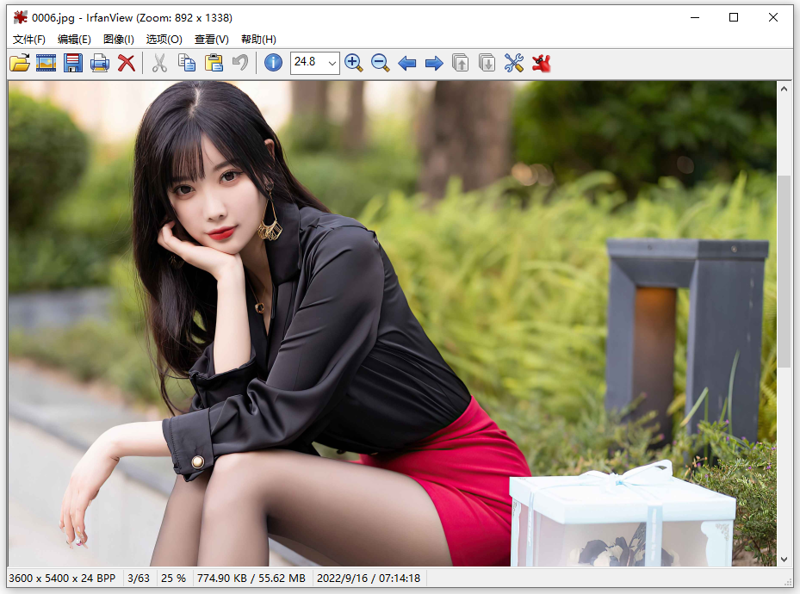Open the 图像(I) menu
Image resolution: width=800 pixels, height=594 pixels.
click(x=118, y=39)
